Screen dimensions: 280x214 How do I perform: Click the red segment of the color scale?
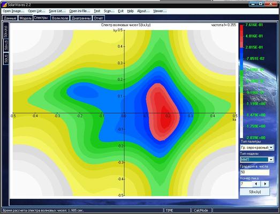[x=241, y=36]
